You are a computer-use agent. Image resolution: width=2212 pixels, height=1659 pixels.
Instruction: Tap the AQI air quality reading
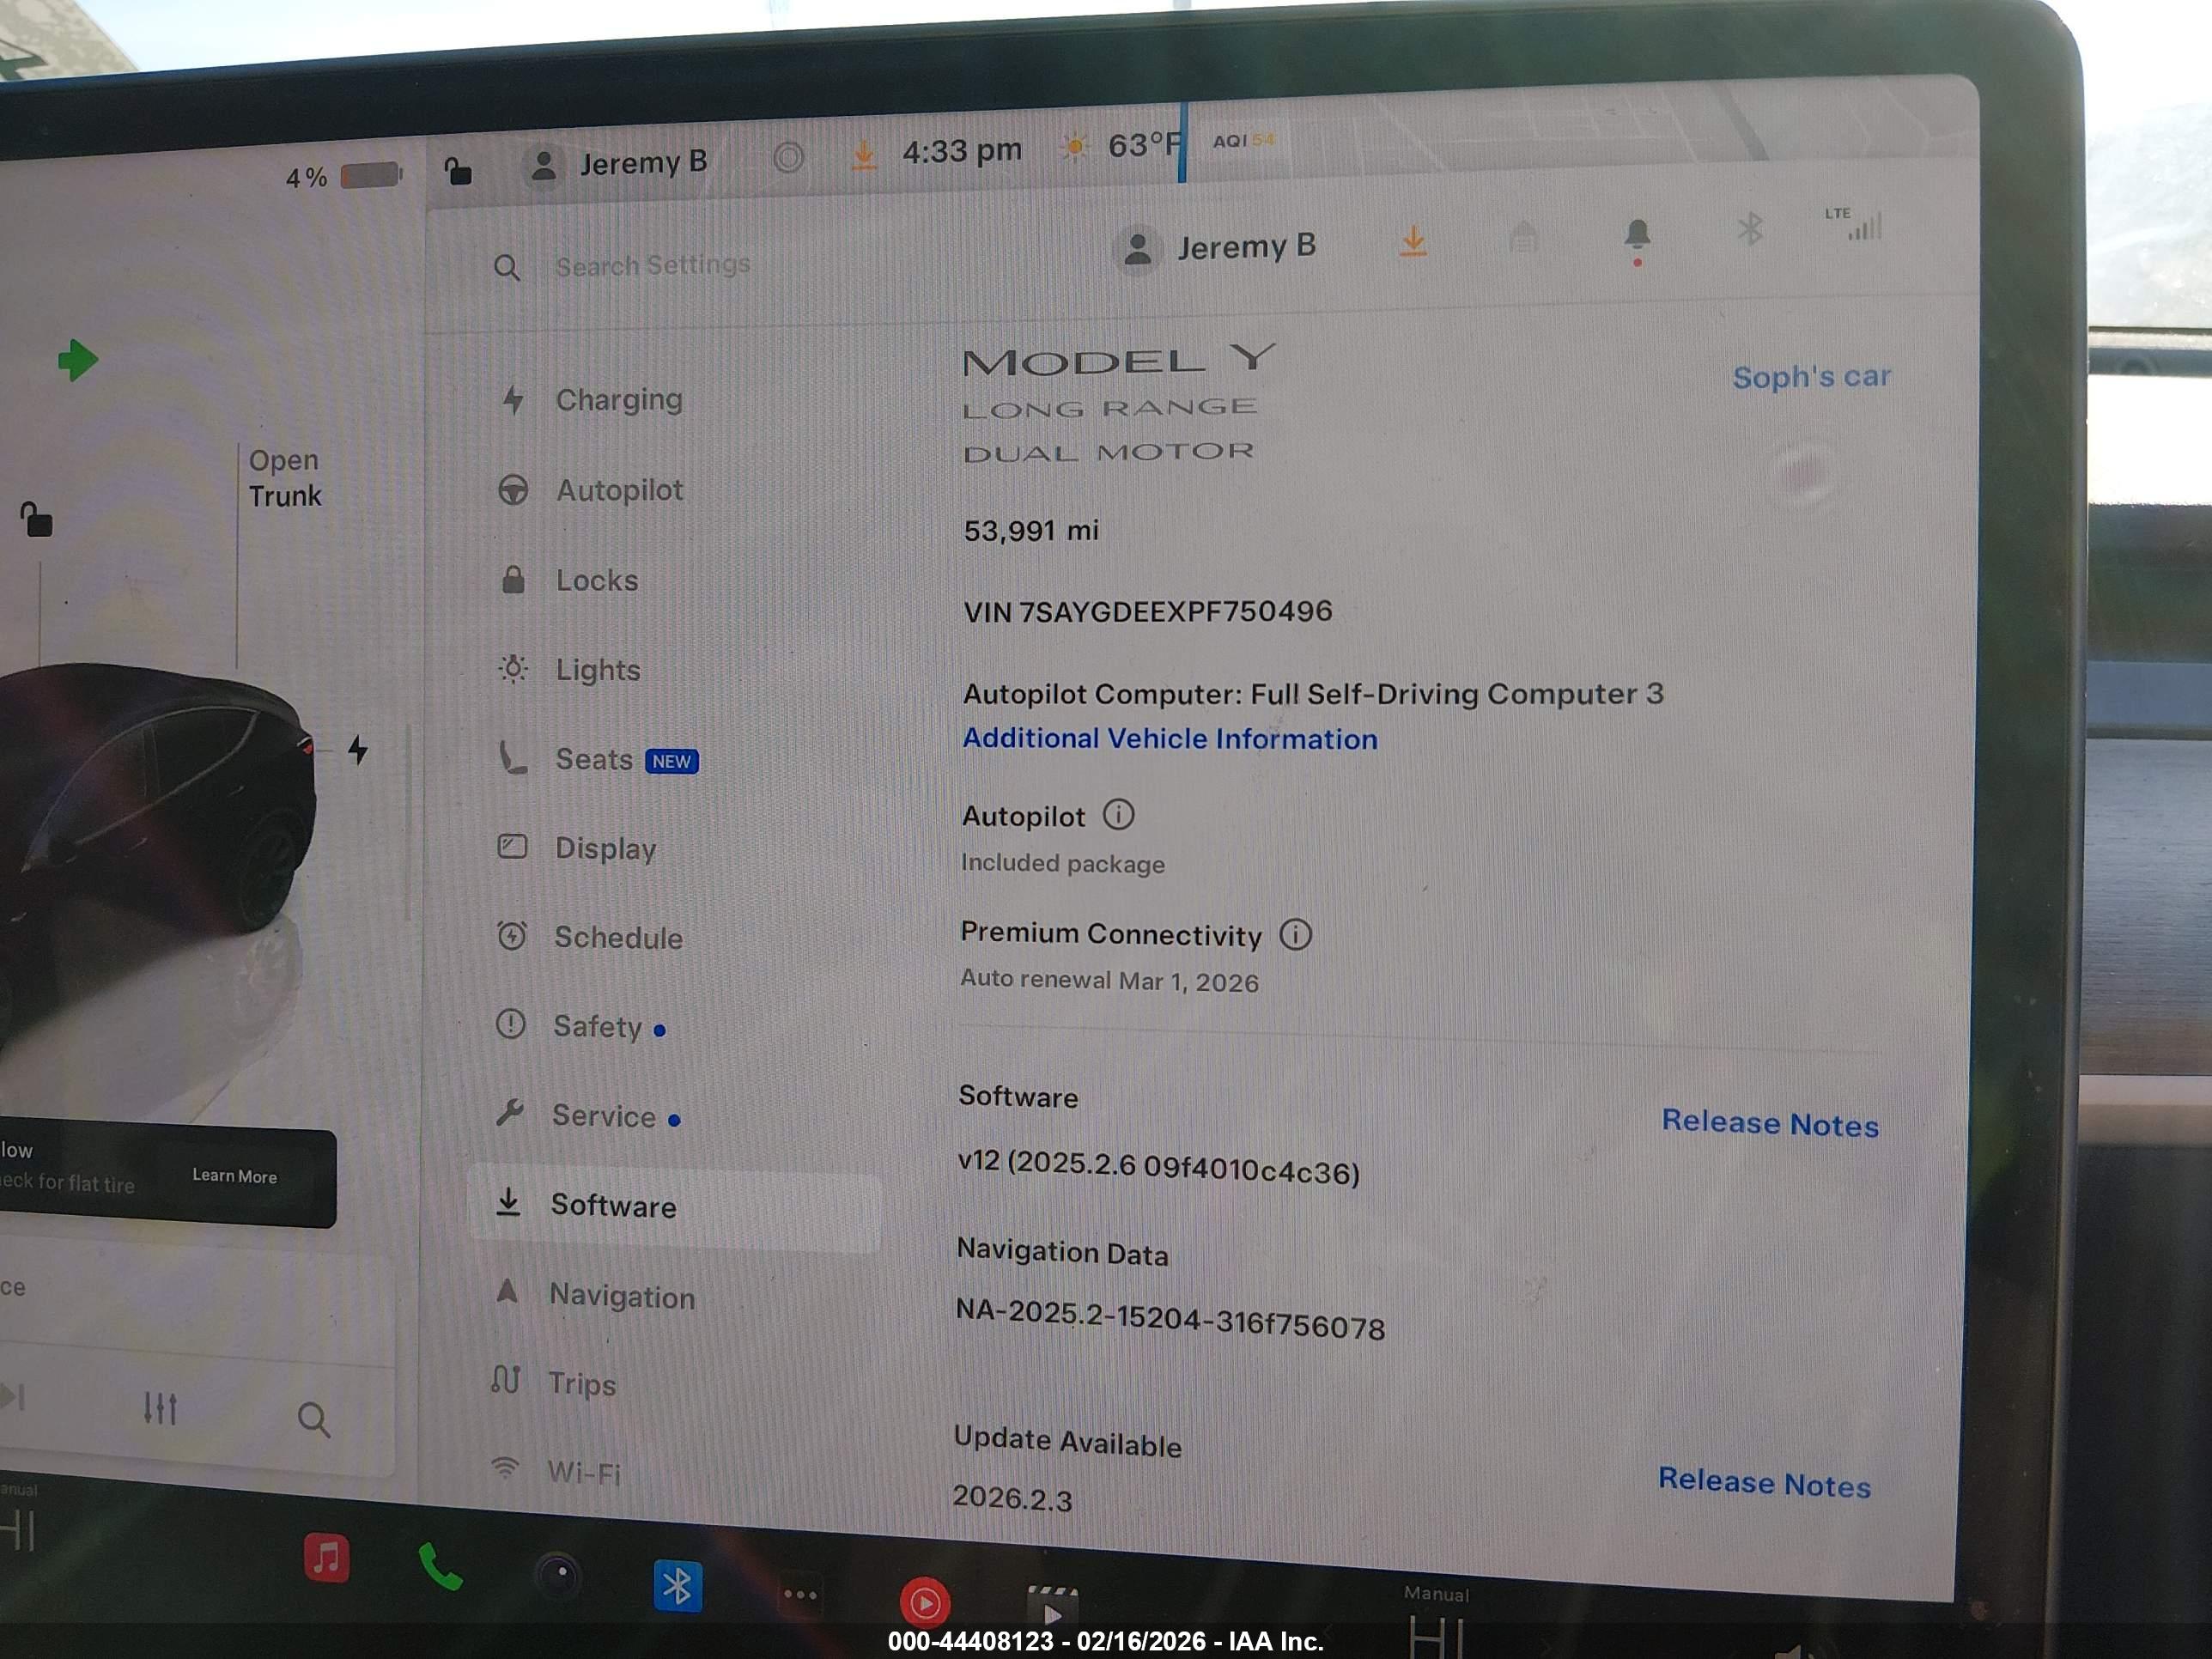(1243, 141)
